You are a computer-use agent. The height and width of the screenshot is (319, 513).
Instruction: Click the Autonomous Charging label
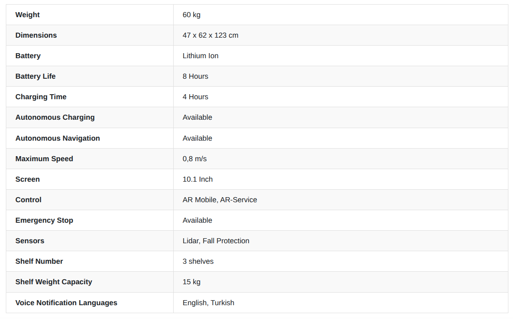click(x=55, y=117)
